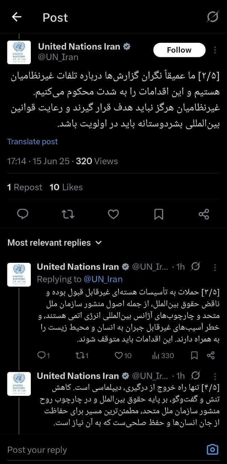Open the camera to attach a photo

tap(212, 449)
